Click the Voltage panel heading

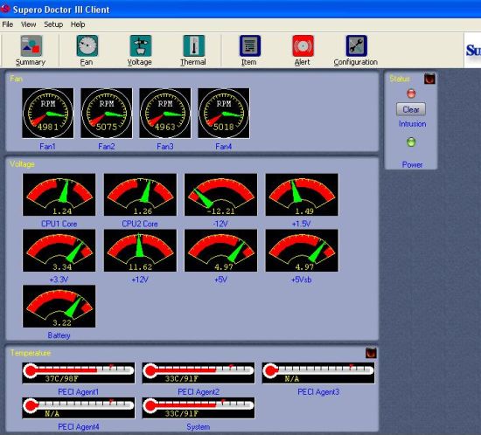pyautogui.click(x=22, y=164)
